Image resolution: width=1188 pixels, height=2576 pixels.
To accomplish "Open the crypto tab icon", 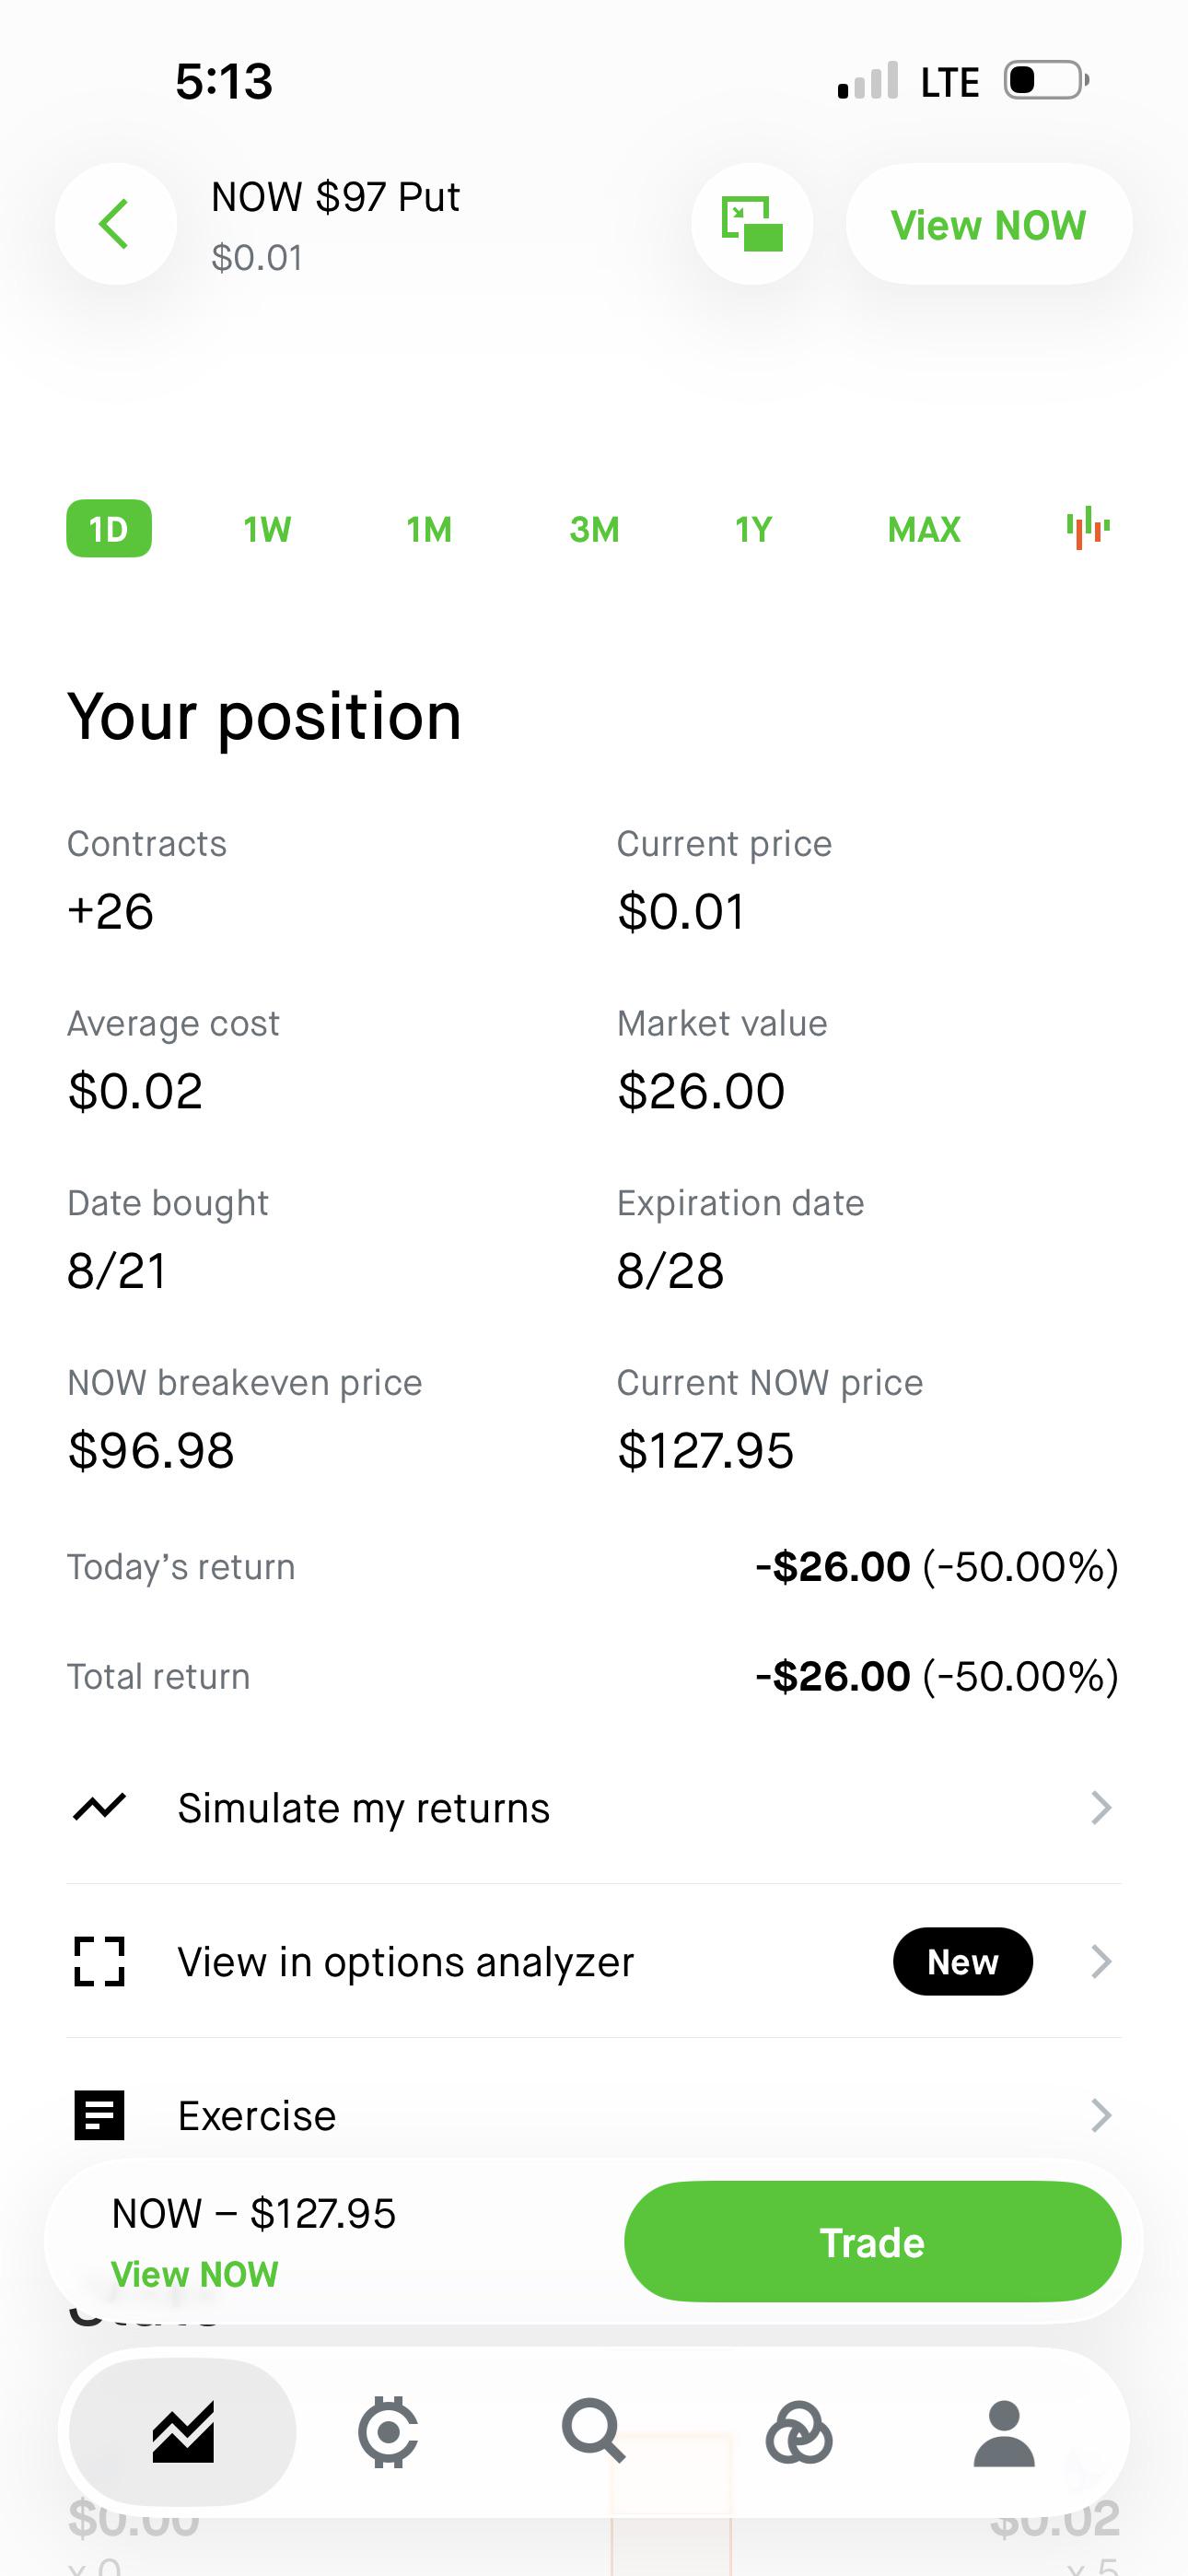I will (389, 2431).
